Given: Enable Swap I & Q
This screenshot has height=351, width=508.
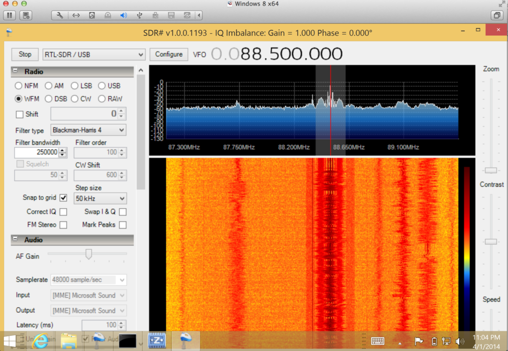Looking at the screenshot, I should [x=123, y=212].
